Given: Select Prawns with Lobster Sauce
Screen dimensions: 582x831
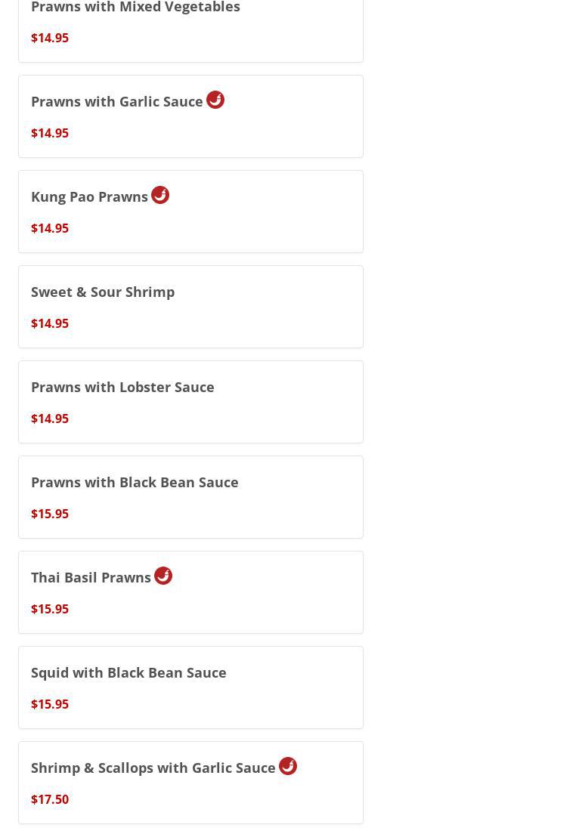Looking at the screenshot, I should coord(122,387).
